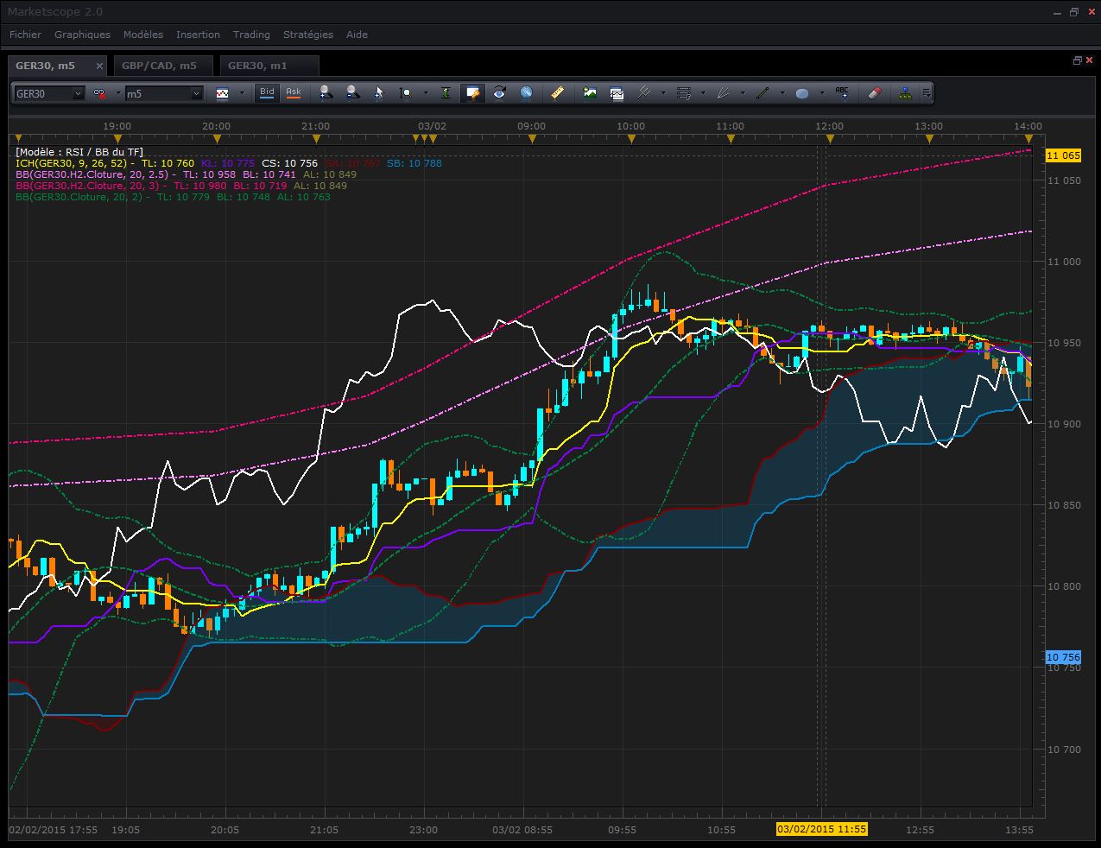This screenshot has width=1101, height=848.
Task: Select the Andrews pitchfork drawing tool
Action: coord(644,92)
